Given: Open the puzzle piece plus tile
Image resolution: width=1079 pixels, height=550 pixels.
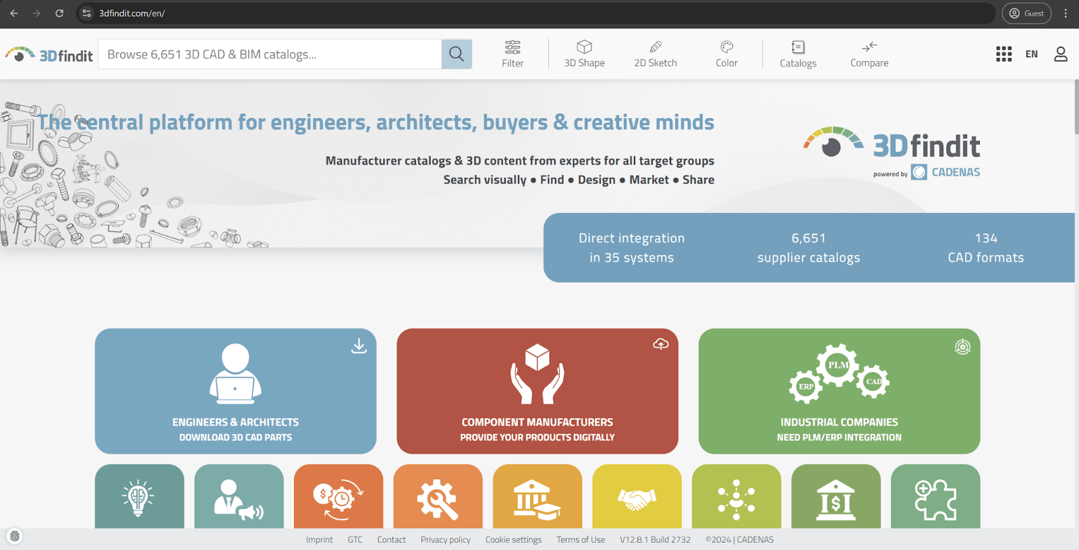Looking at the screenshot, I should (935, 497).
